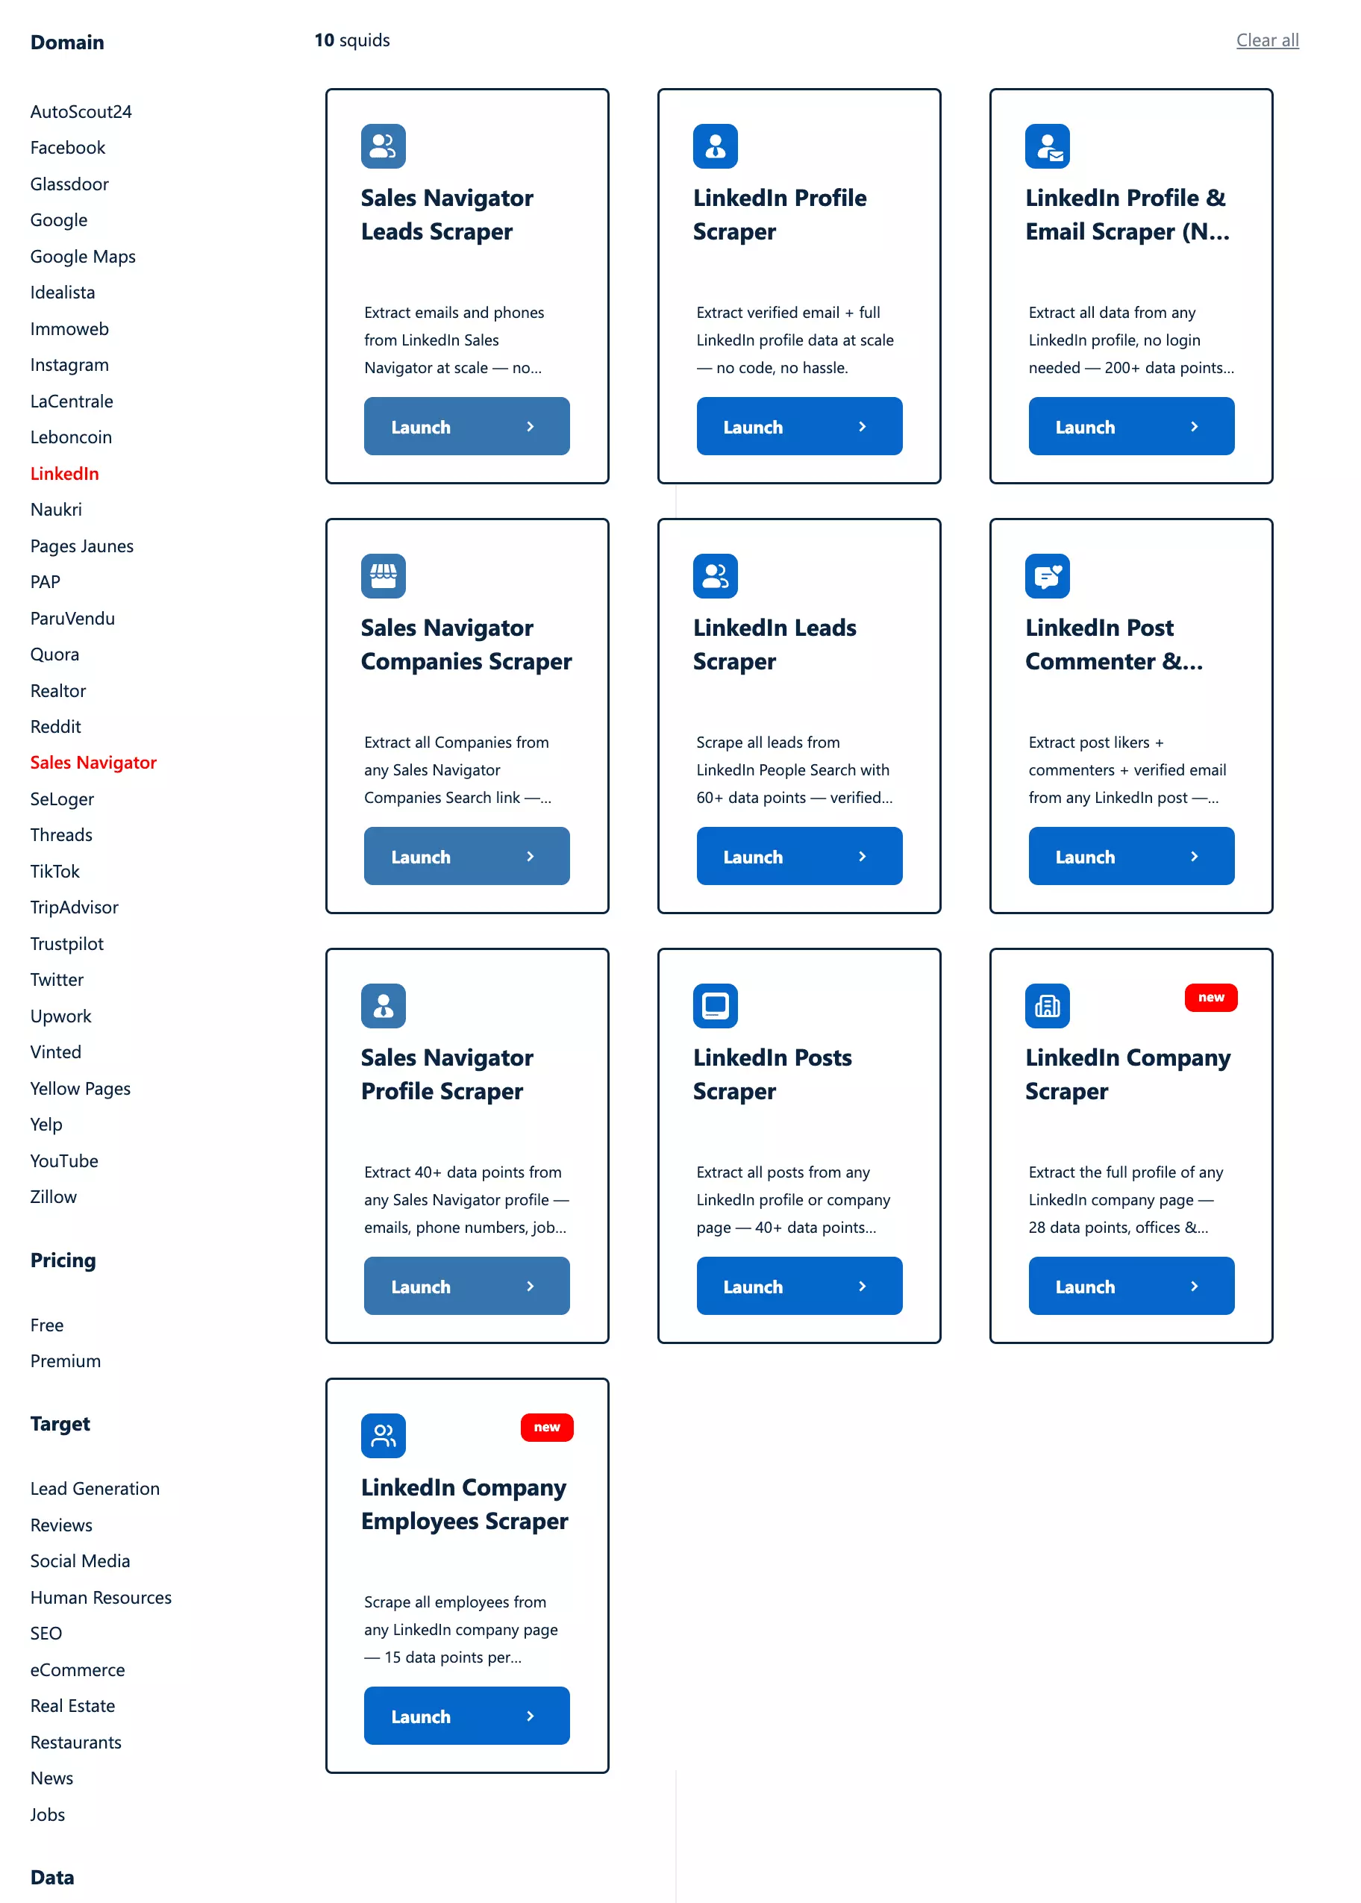1361x1903 pixels.
Task: Filter target by Restaurants
Action: point(76,1742)
